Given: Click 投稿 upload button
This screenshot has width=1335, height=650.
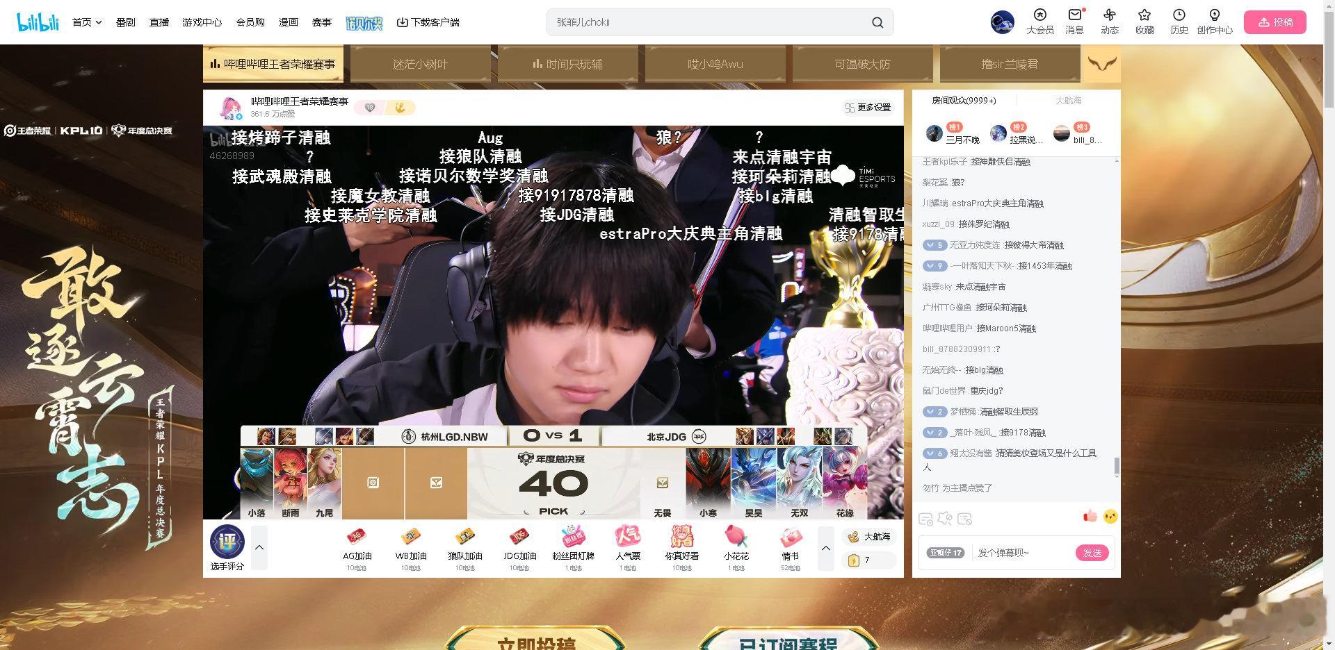Looking at the screenshot, I should pyautogui.click(x=1275, y=22).
